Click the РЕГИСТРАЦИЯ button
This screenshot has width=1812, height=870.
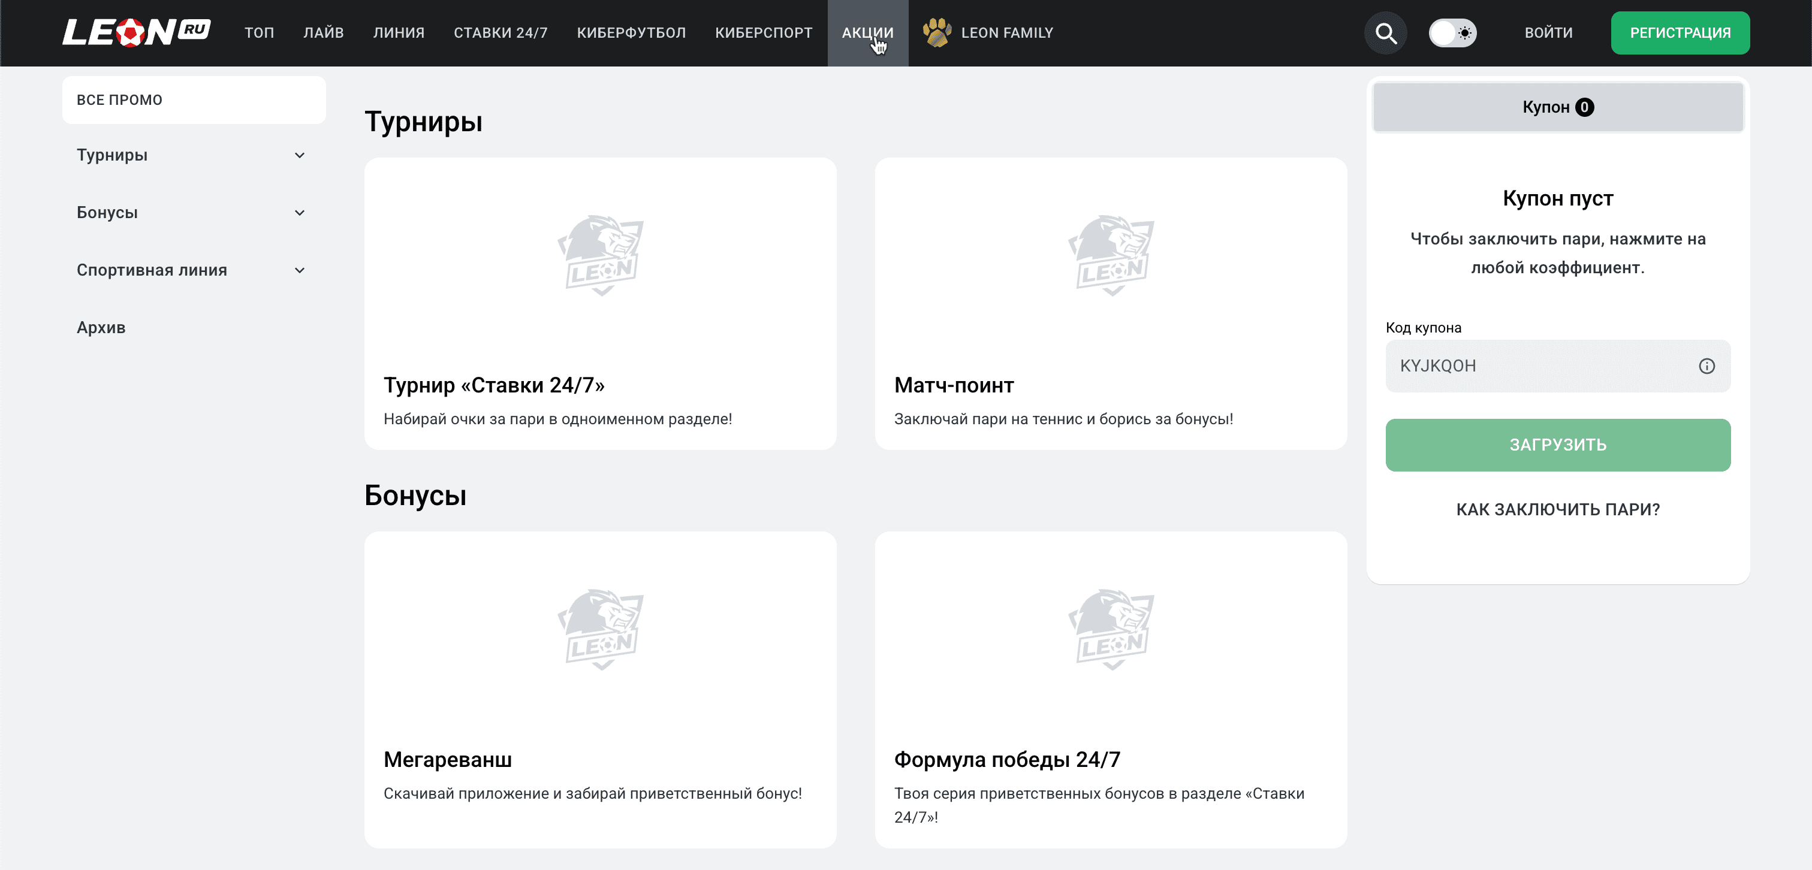coord(1679,33)
